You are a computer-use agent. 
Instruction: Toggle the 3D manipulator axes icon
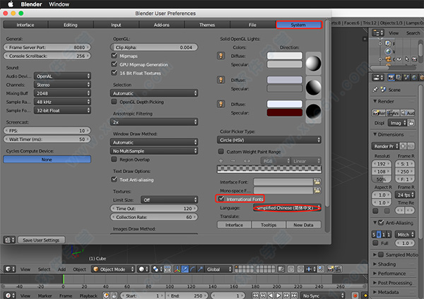point(177,269)
